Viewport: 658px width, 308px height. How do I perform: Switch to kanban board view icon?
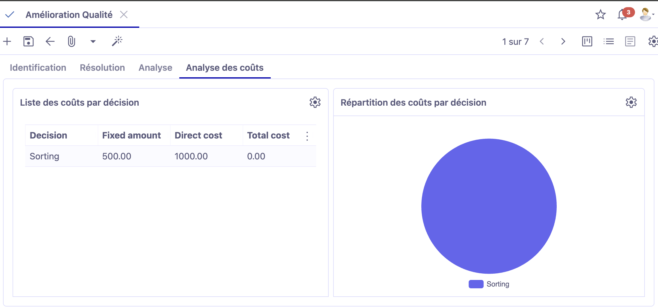pos(587,41)
